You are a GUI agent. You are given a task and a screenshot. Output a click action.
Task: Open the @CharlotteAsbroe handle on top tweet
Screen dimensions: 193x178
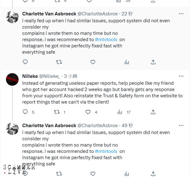coord(97,14)
